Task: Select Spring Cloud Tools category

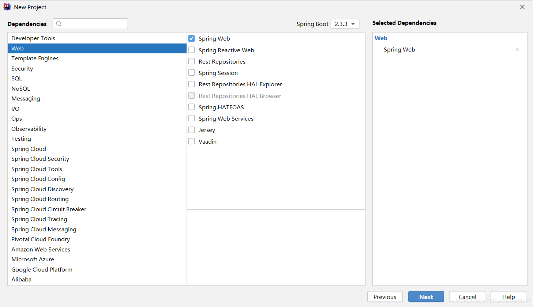Action: (x=97, y=169)
